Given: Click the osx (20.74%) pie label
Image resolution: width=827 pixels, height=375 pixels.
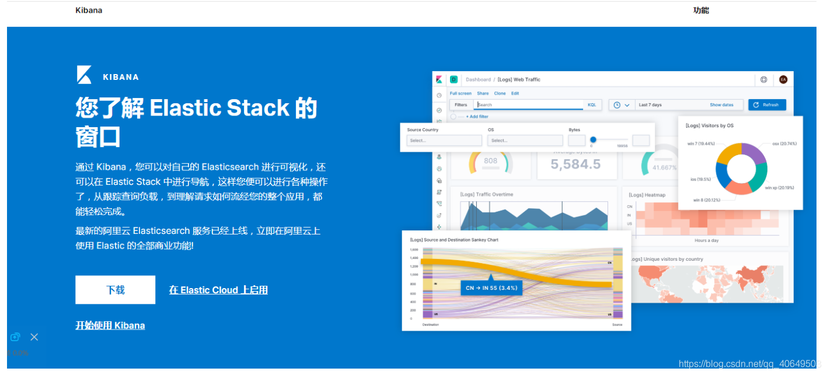Looking at the screenshot, I should [x=784, y=143].
